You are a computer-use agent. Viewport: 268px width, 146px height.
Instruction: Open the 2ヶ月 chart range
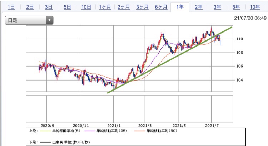[x=124, y=7]
